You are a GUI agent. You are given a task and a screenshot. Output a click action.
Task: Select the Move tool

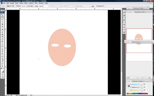point(2,15)
